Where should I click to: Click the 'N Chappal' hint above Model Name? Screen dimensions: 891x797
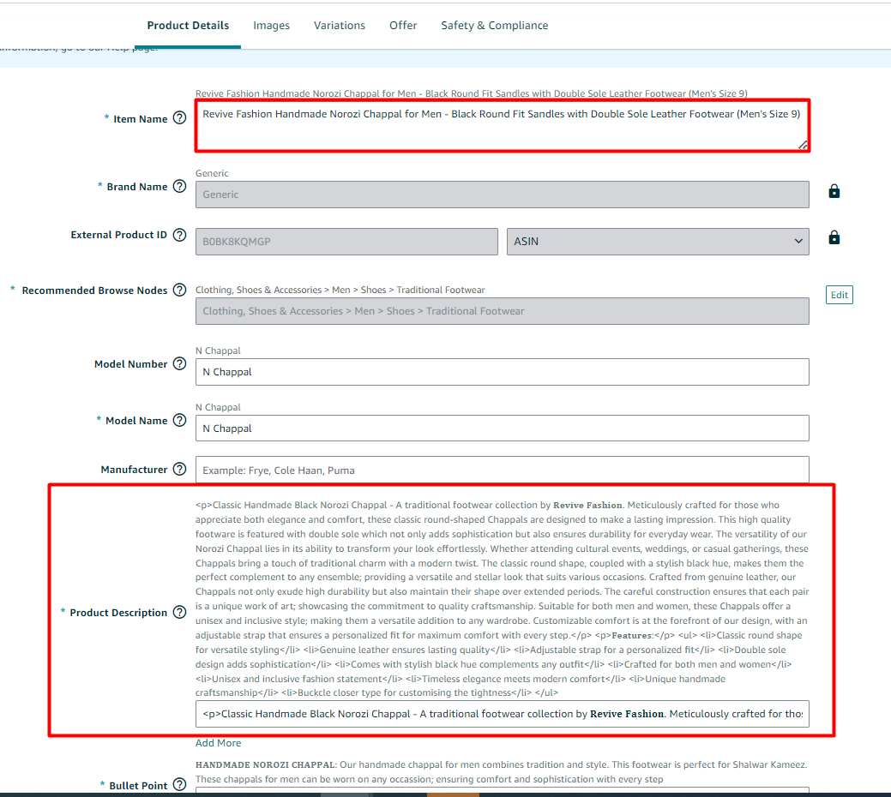[x=218, y=407]
